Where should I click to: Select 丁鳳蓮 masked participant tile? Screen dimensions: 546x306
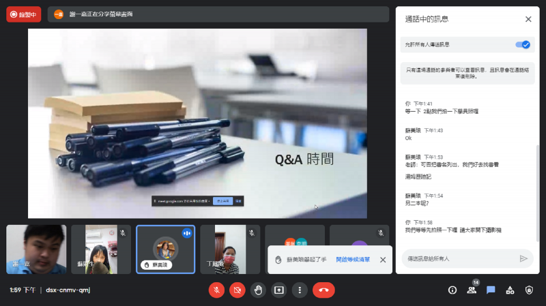point(230,249)
